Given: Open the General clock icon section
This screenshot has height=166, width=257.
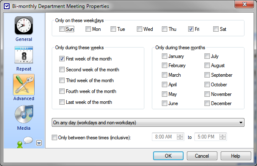Looking at the screenshot, I should 24,25.
